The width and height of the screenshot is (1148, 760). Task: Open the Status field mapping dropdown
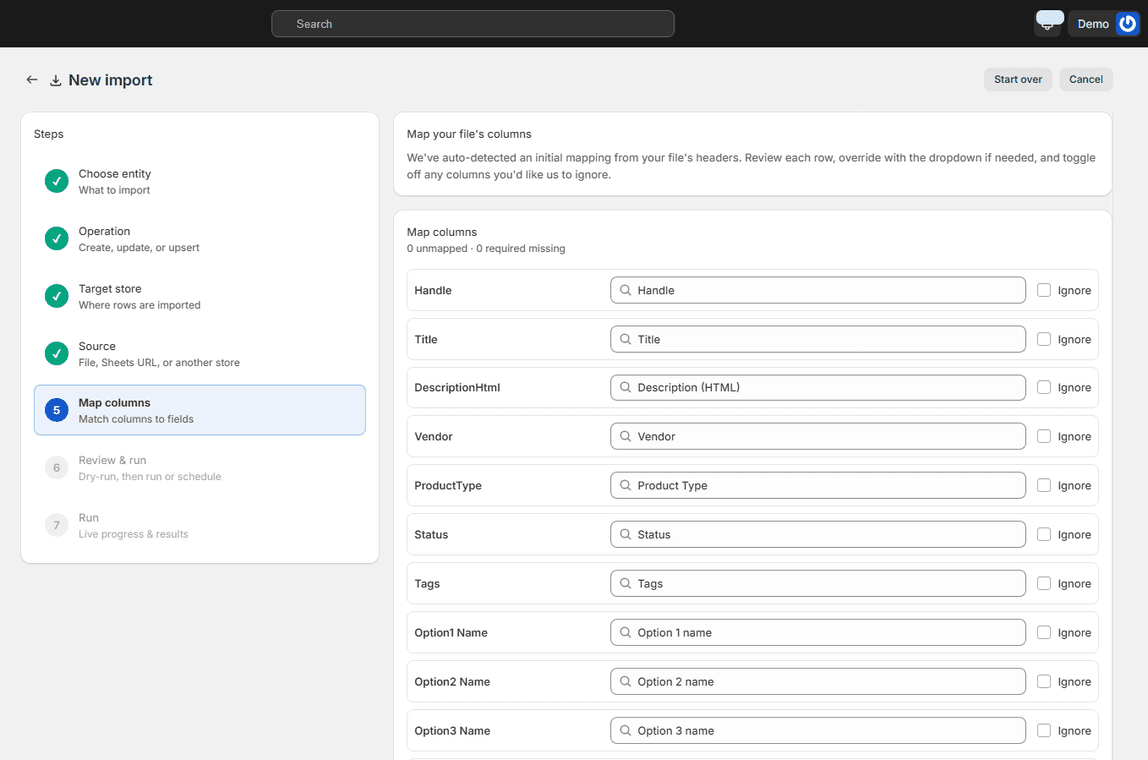(818, 535)
